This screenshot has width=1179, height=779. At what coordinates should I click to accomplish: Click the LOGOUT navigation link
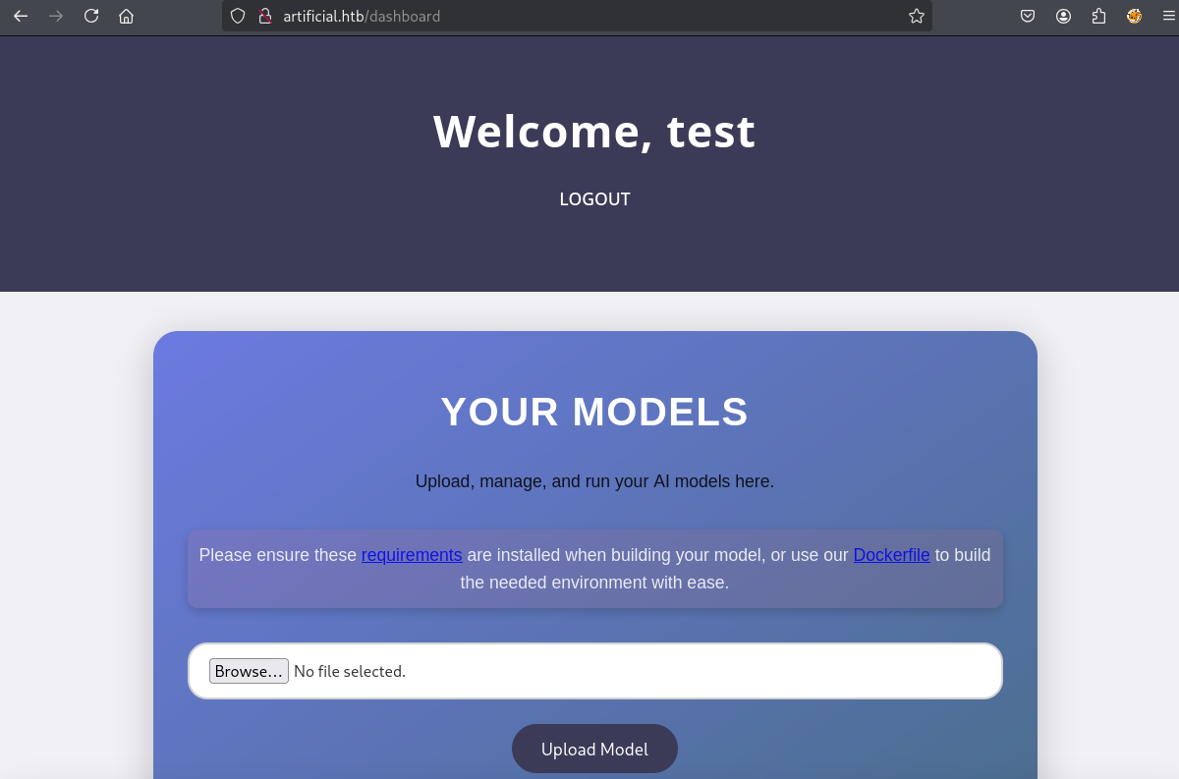(594, 199)
